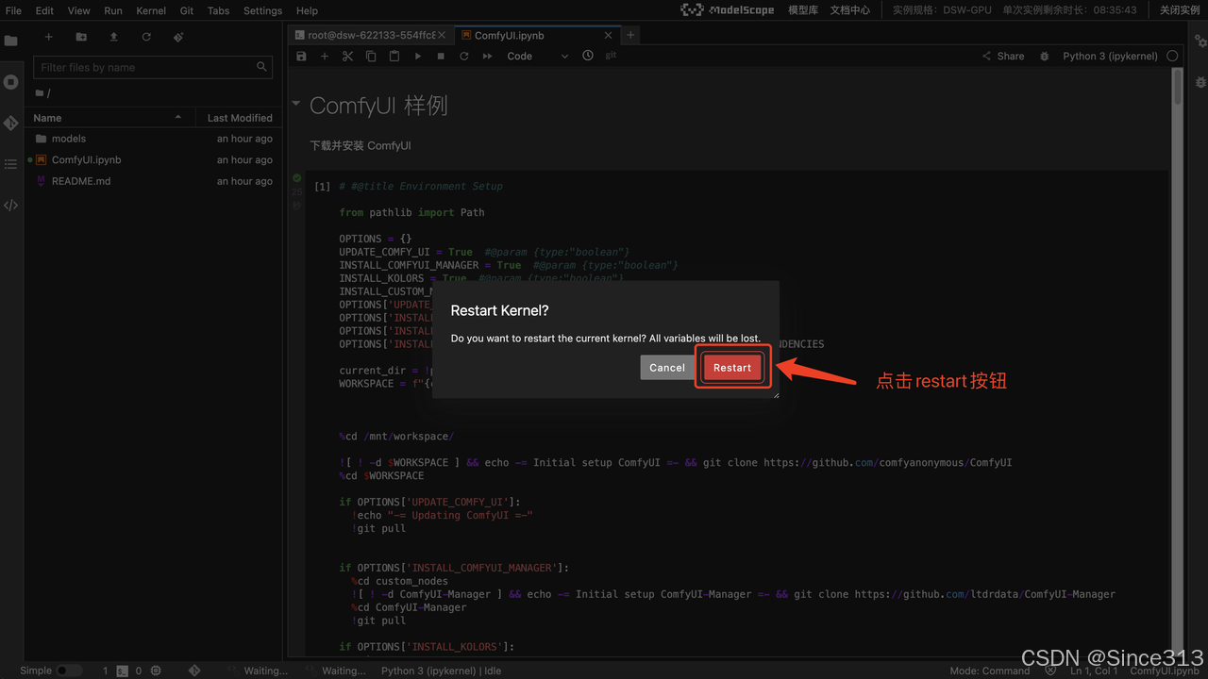Click the ModelScope logo

pos(728,9)
